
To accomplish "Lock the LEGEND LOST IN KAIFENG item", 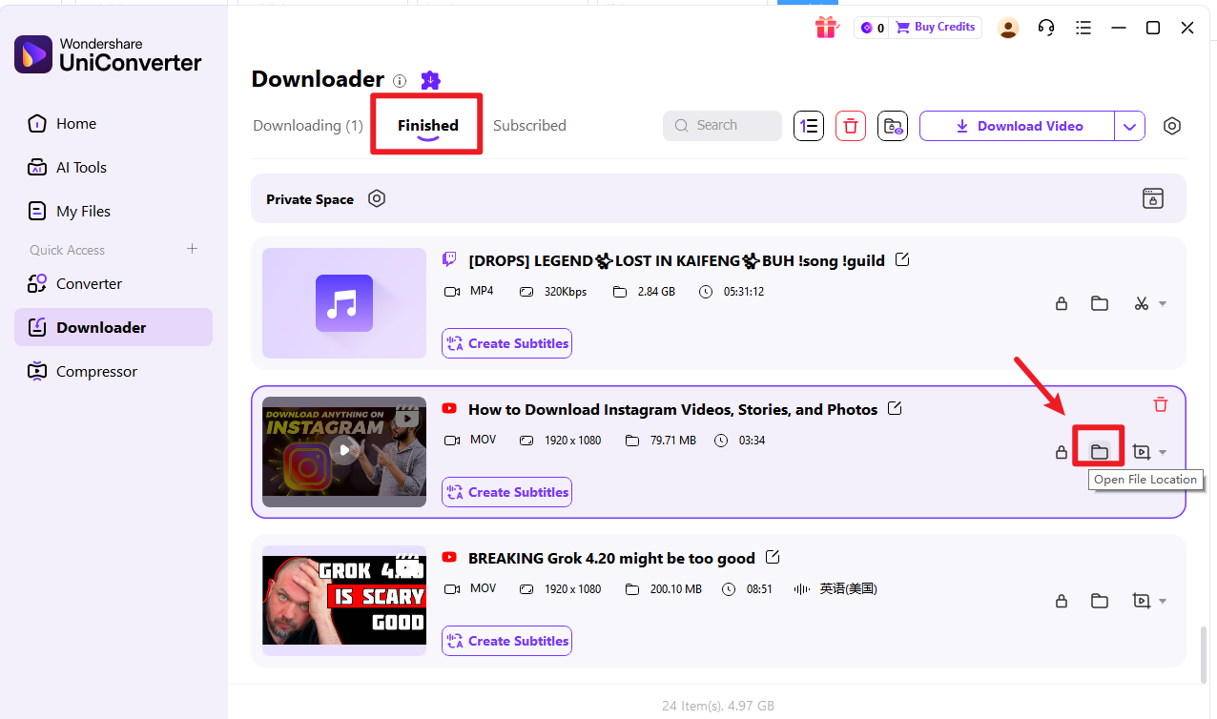I will tap(1061, 304).
